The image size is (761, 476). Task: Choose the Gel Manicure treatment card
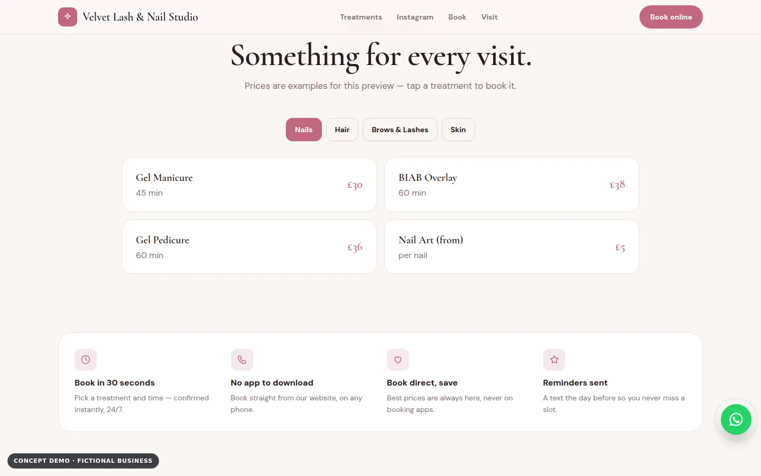[x=249, y=185]
